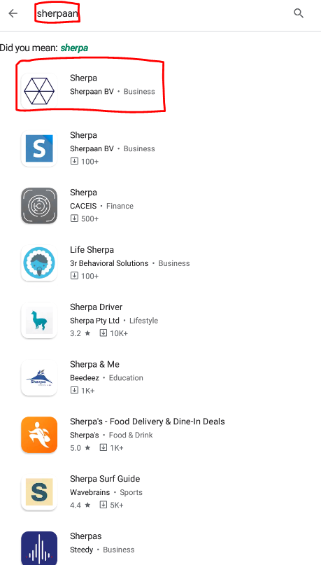This screenshot has width=321, height=565.
Task: Tap the back arrow icon
Action: pos(13,14)
